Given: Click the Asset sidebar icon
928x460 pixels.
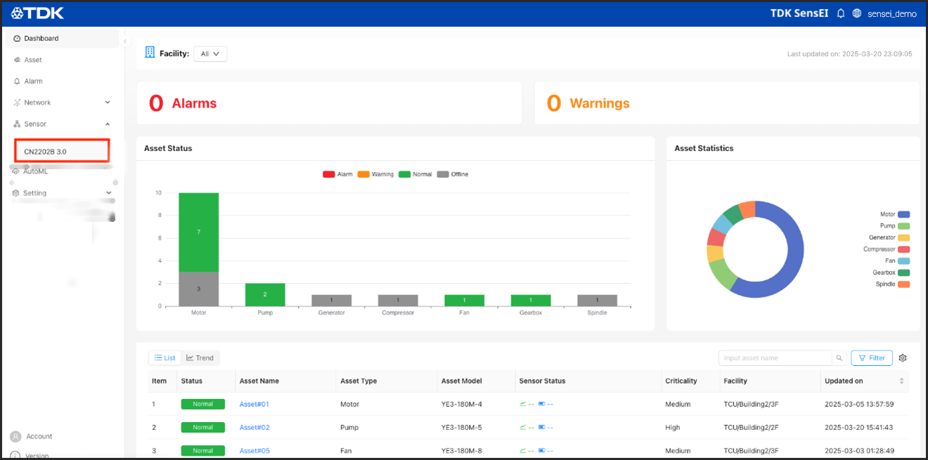Looking at the screenshot, I should [x=17, y=60].
